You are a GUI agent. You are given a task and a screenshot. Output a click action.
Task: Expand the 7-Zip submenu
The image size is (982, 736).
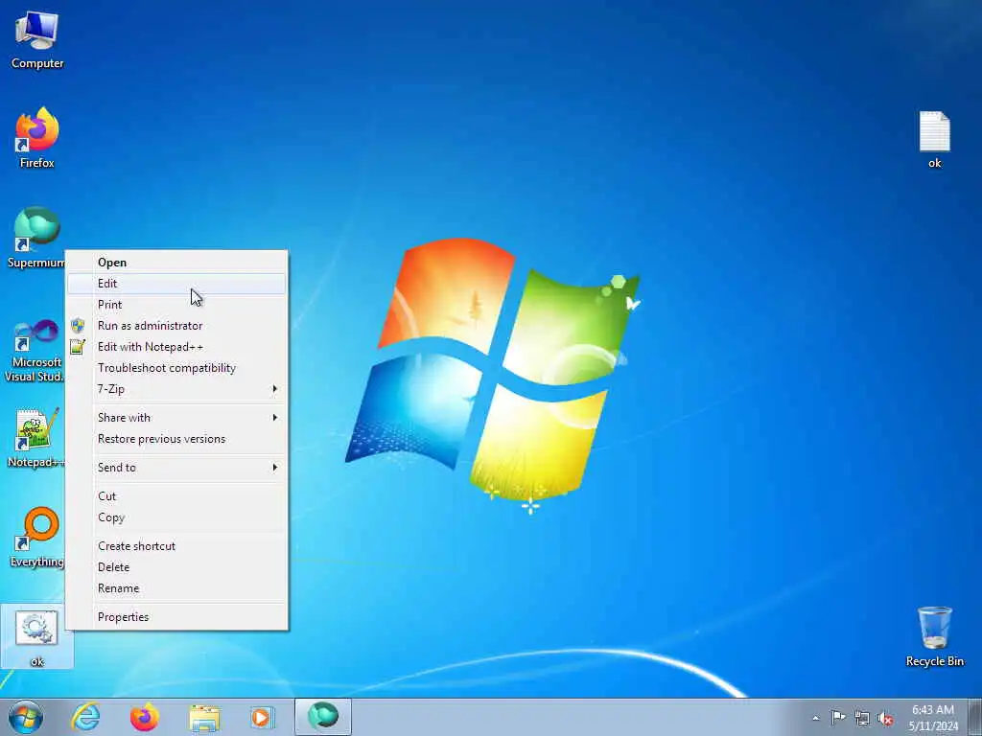(x=176, y=389)
